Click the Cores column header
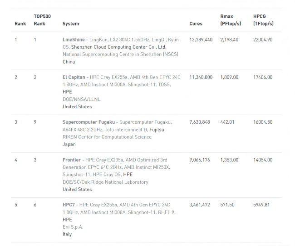The height and width of the screenshot is (246, 295). [x=196, y=24]
